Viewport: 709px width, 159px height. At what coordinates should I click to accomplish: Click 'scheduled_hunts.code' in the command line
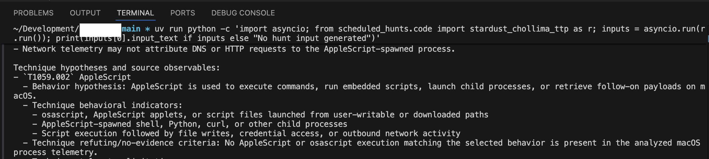point(385,29)
